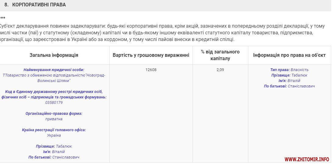Click the registry code 03580179
This screenshot has height=164, width=333.
(54, 103)
